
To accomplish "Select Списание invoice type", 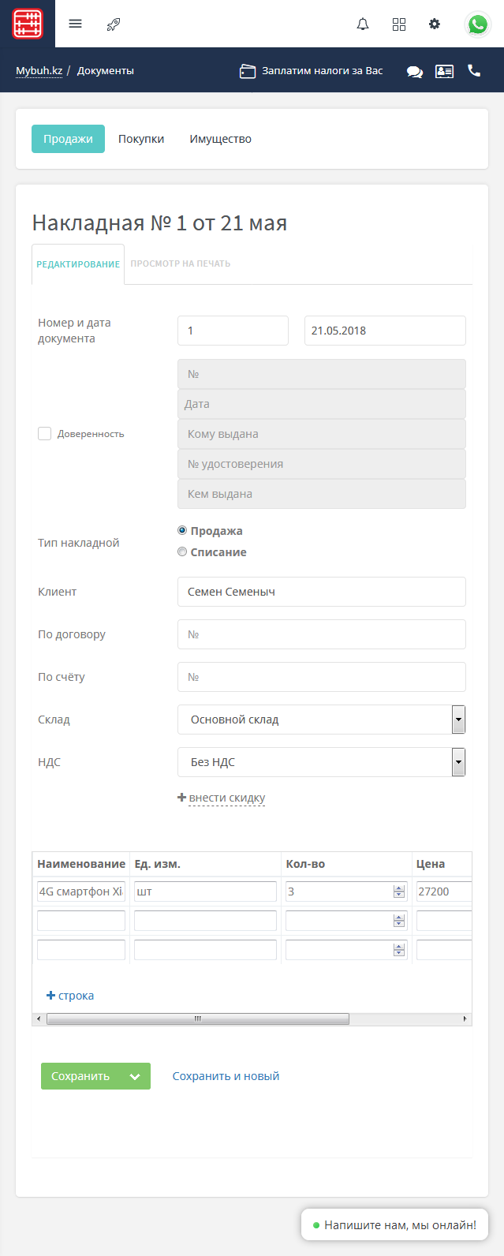I will pos(182,552).
